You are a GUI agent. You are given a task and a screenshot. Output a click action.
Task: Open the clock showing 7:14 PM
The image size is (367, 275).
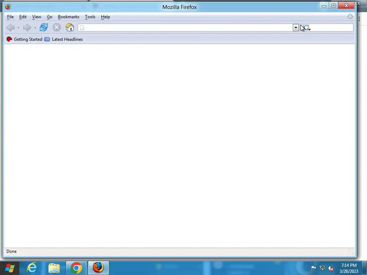349,268
